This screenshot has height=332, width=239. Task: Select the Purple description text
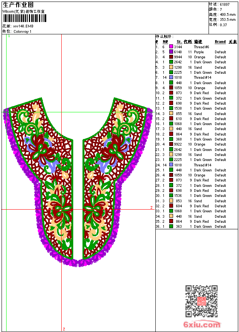pyautogui.click(x=199, y=52)
